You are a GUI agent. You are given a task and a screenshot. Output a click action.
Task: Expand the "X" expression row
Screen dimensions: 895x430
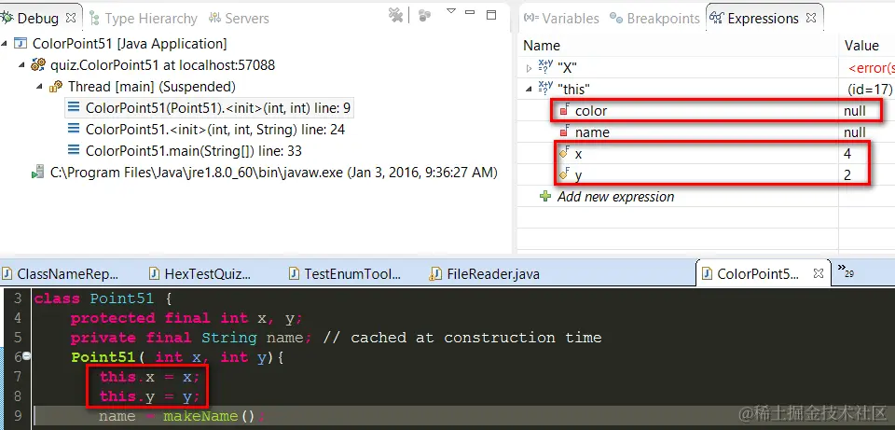(529, 68)
